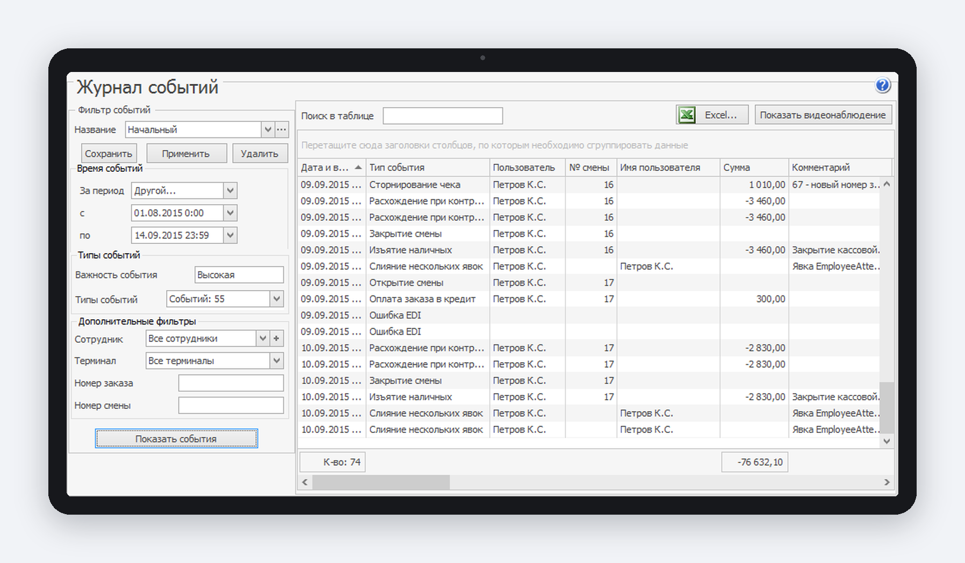The height and width of the screenshot is (563, 965).
Task: Open the start date picker dropdown
Action: [230, 213]
